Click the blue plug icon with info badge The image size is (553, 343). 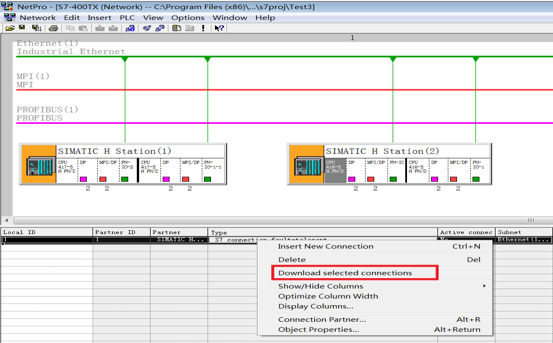pos(130,28)
